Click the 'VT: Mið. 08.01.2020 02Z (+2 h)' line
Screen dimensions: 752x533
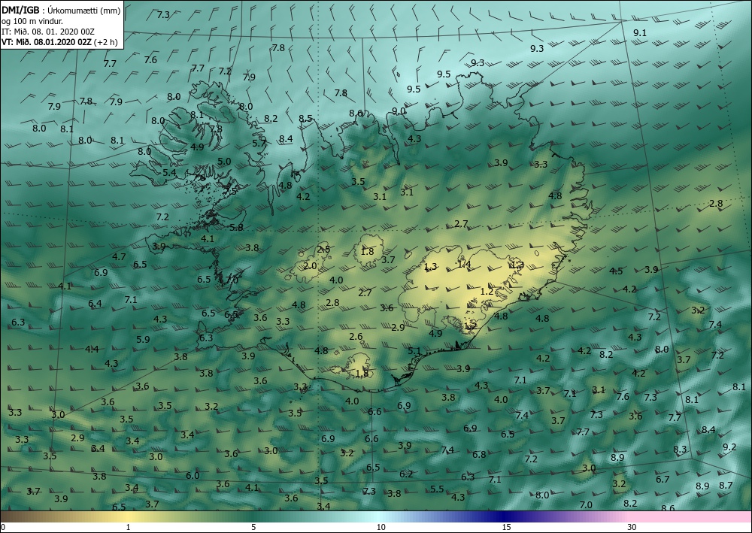pos(59,42)
